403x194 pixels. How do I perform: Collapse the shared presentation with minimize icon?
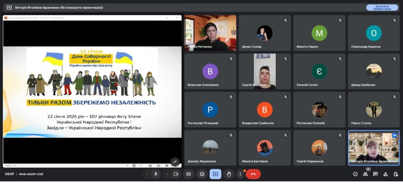[175, 161]
